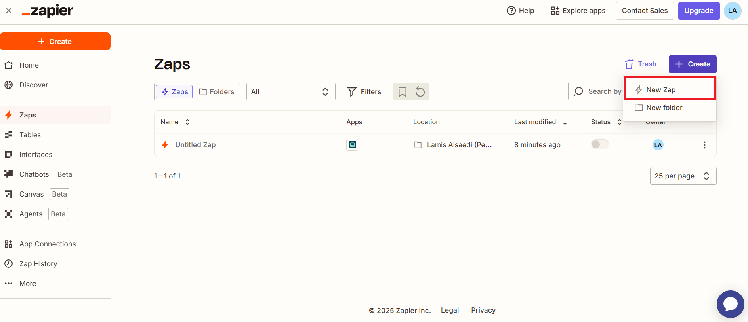Open the Filters panel
748x322 pixels.
click(364, 92)
